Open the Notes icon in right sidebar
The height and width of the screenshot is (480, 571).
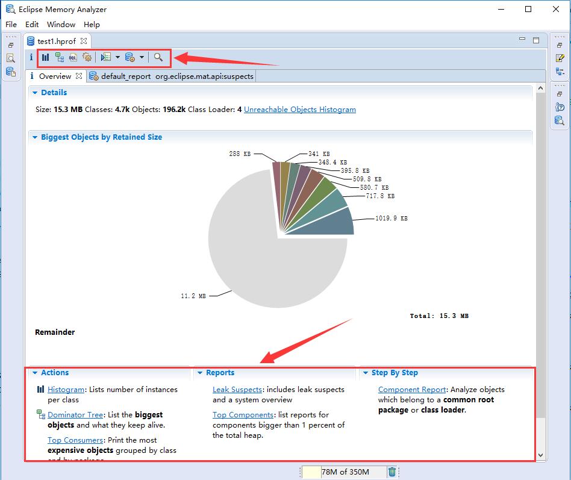[560, 58]
